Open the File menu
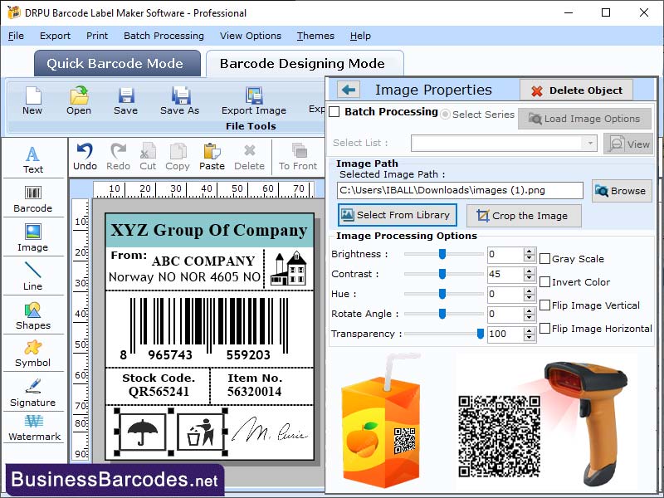Image resolution: width=664 pixels, height=498 pixels. (16, 36)
